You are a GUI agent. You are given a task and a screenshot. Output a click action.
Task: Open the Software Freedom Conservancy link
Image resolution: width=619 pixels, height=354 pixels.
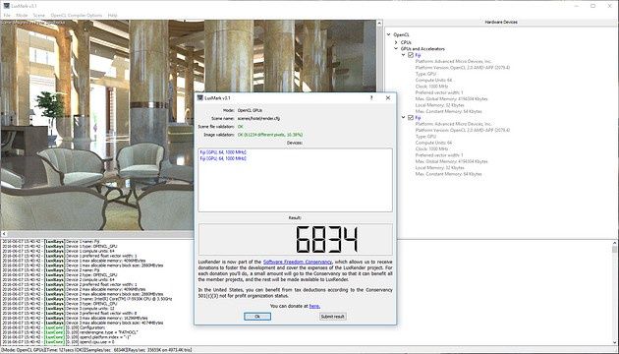pos(298,262)
